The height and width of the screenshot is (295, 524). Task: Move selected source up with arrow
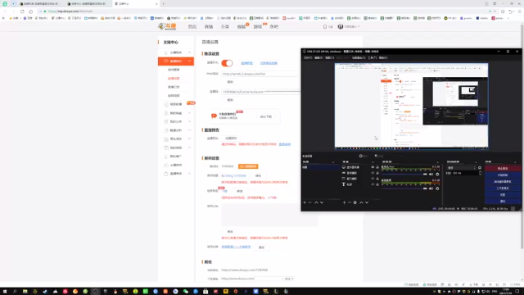(x=361, y=202)
